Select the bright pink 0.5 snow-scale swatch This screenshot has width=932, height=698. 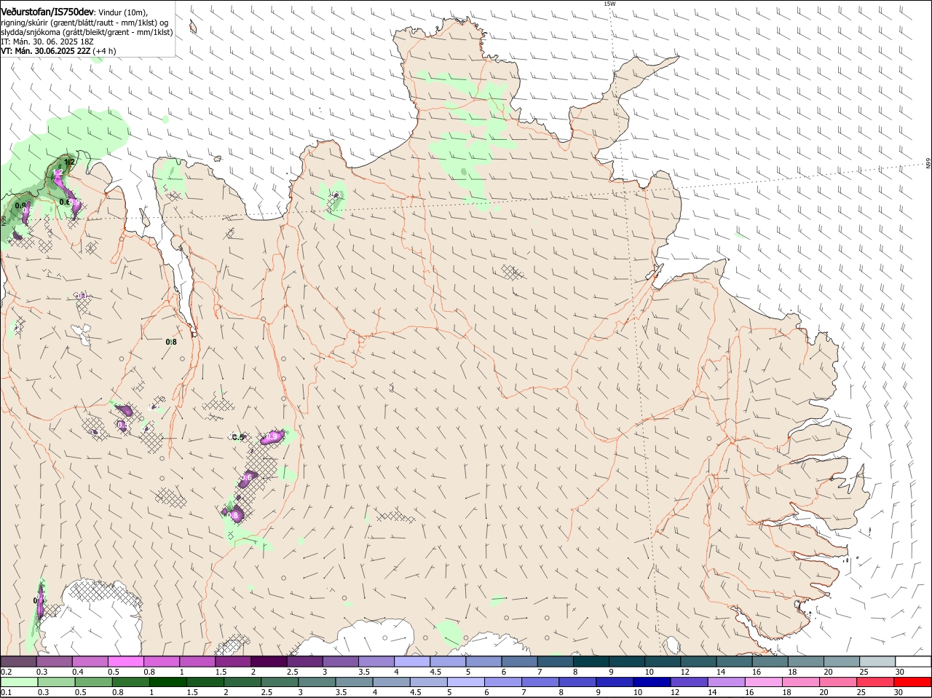125,662
